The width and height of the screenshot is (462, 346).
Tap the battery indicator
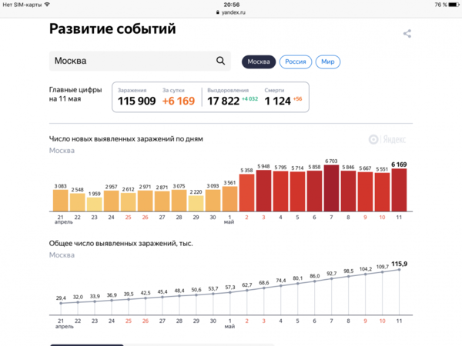click(x=451, y=5)
